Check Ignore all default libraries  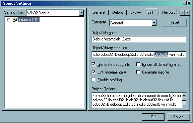pyautogui.click(x=138, y=64)
